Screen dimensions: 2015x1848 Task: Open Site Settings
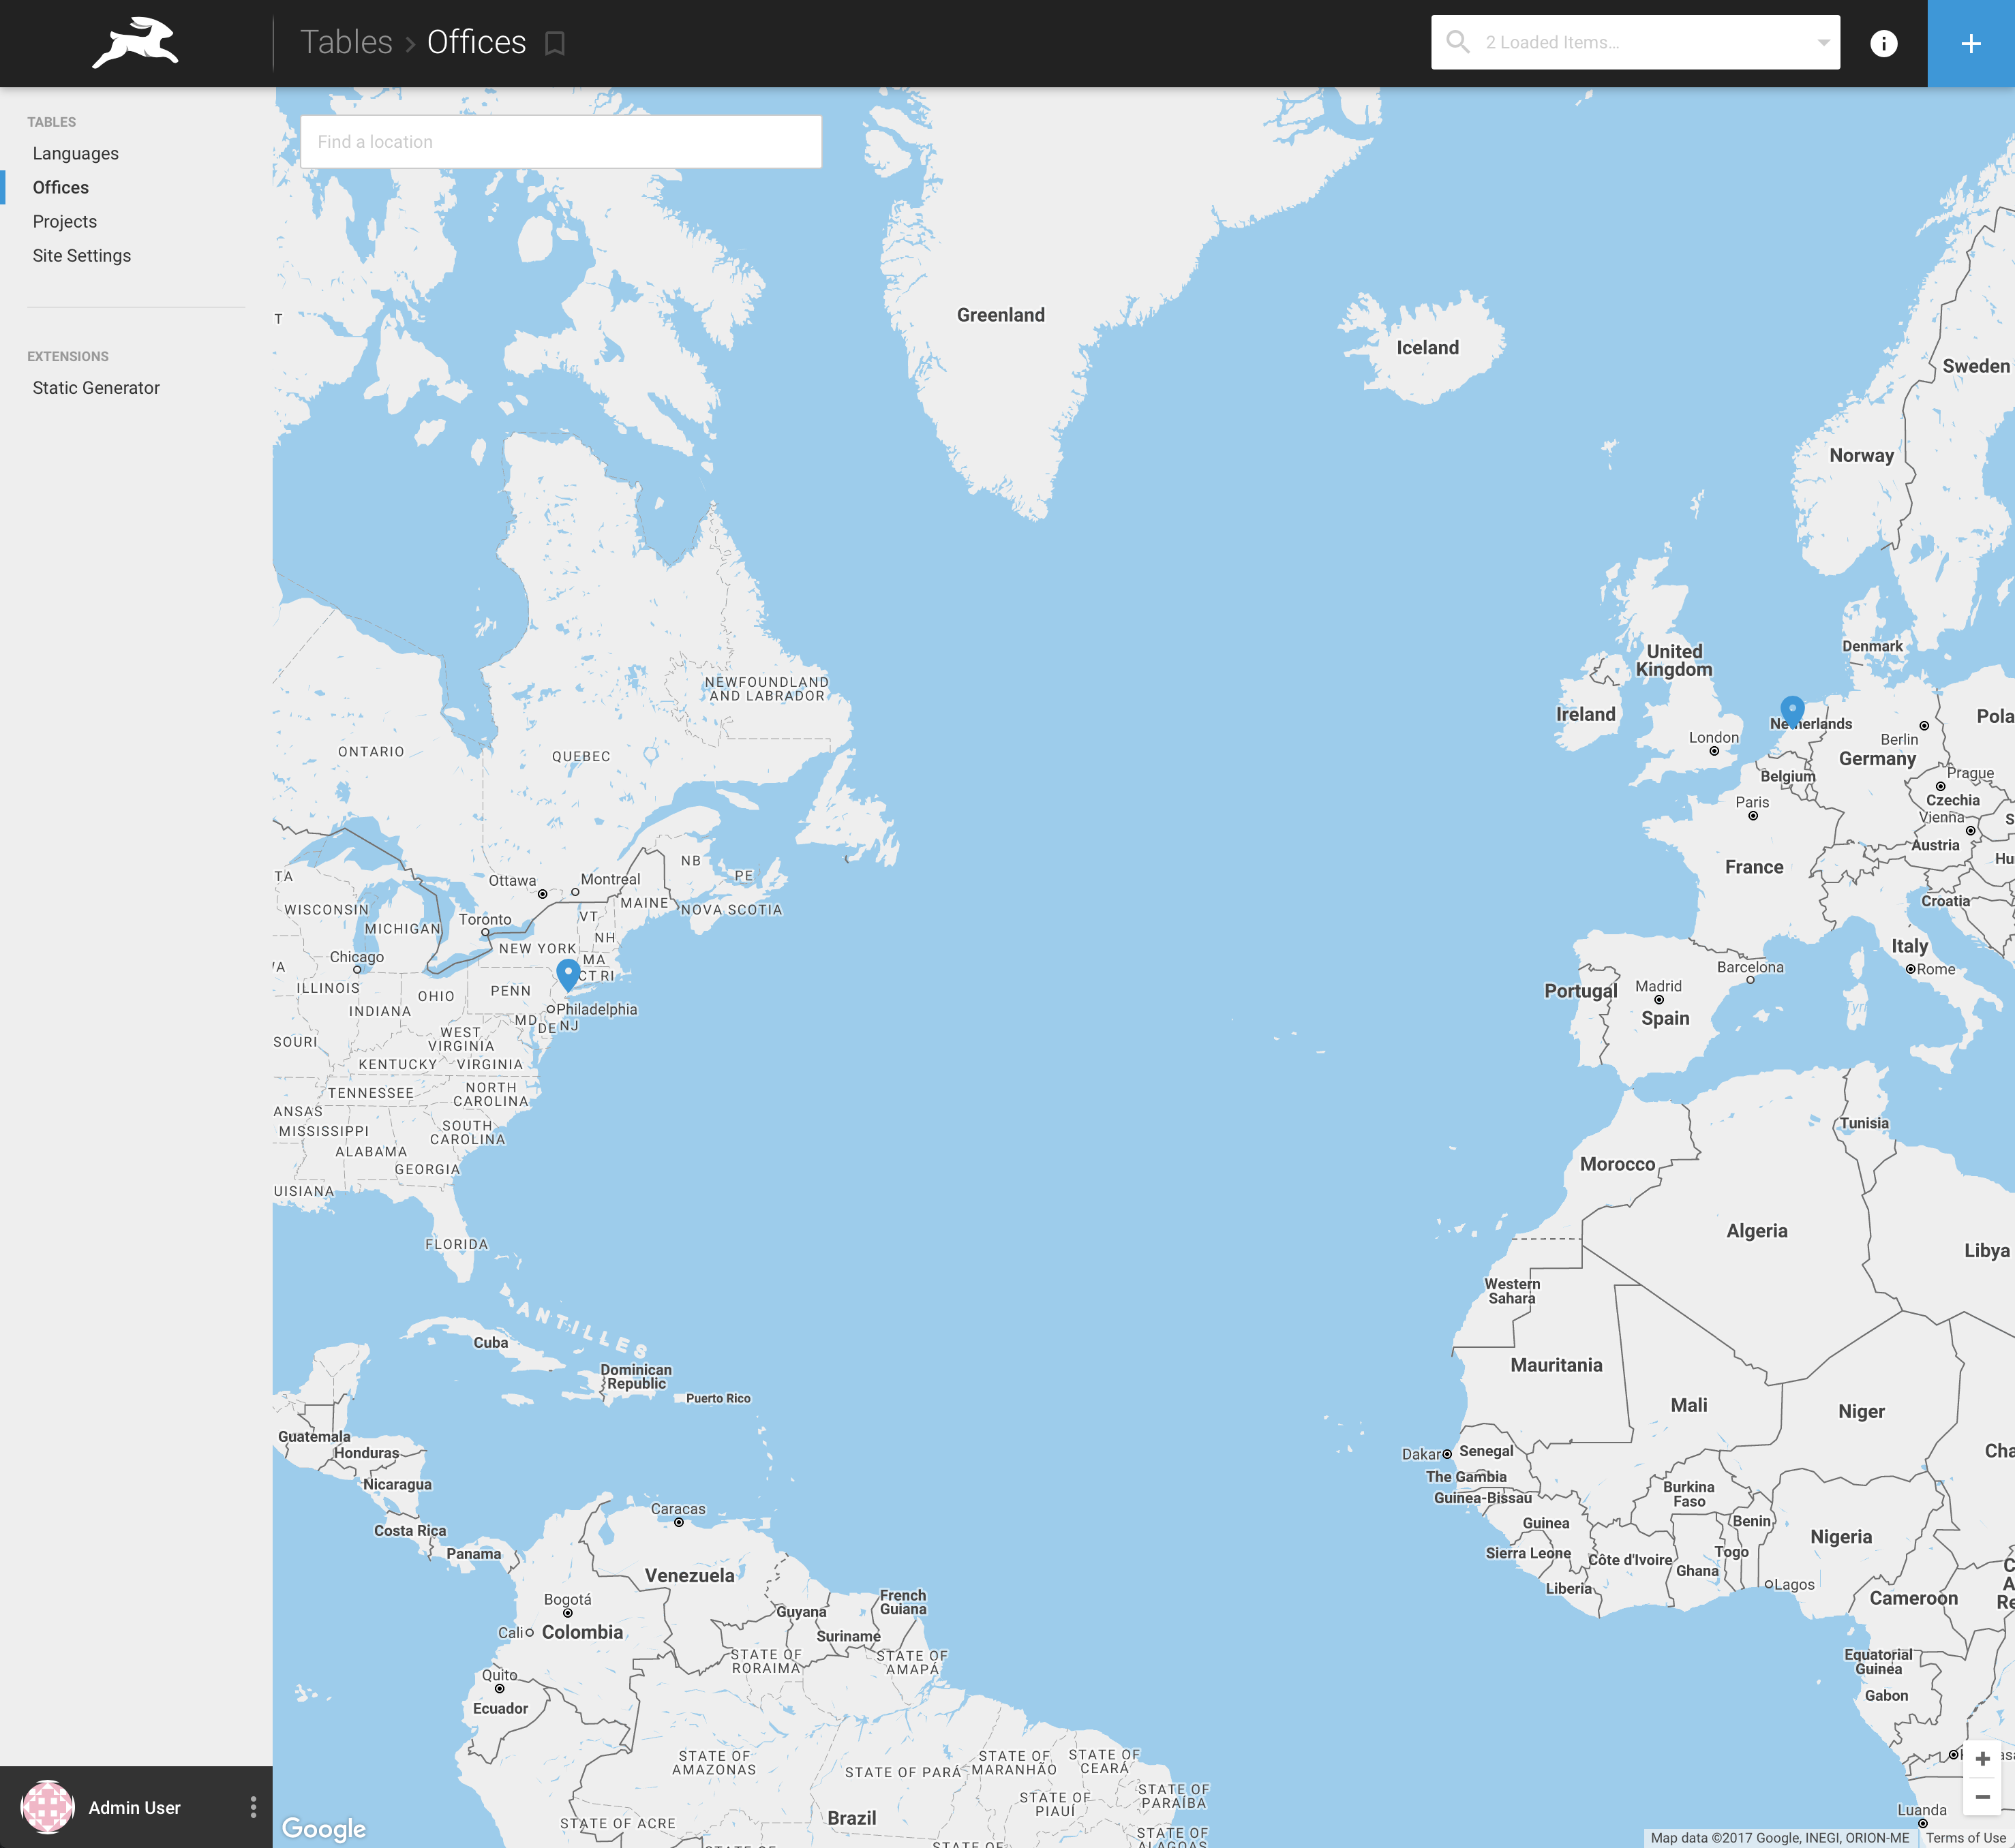(x=81, y=255)
